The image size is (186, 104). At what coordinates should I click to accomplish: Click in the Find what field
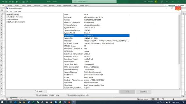click(83, 92)
